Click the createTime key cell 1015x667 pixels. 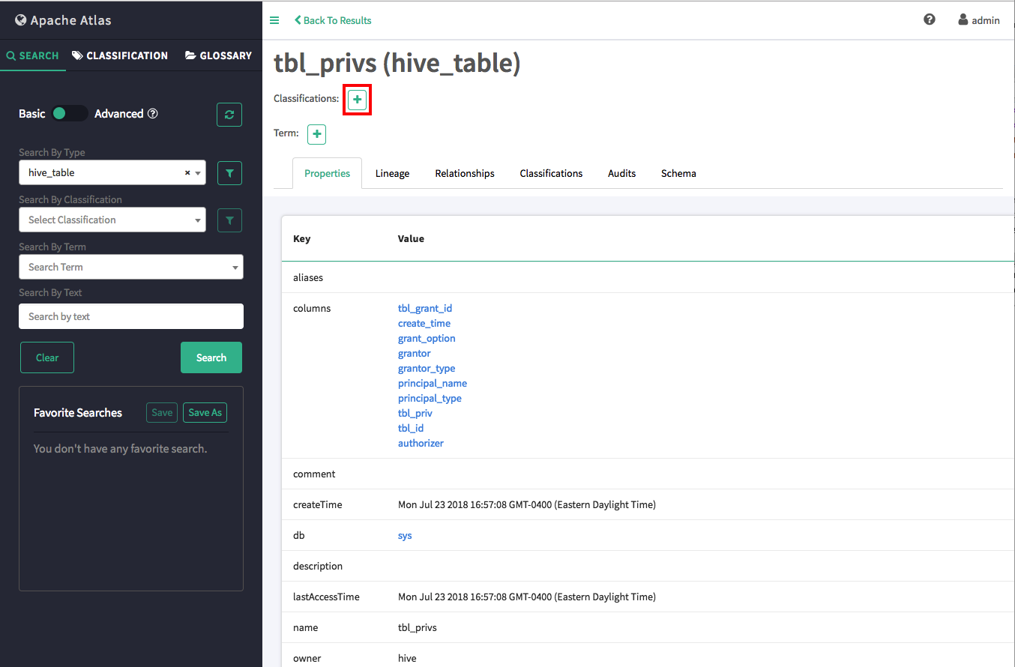click(317, 504)
